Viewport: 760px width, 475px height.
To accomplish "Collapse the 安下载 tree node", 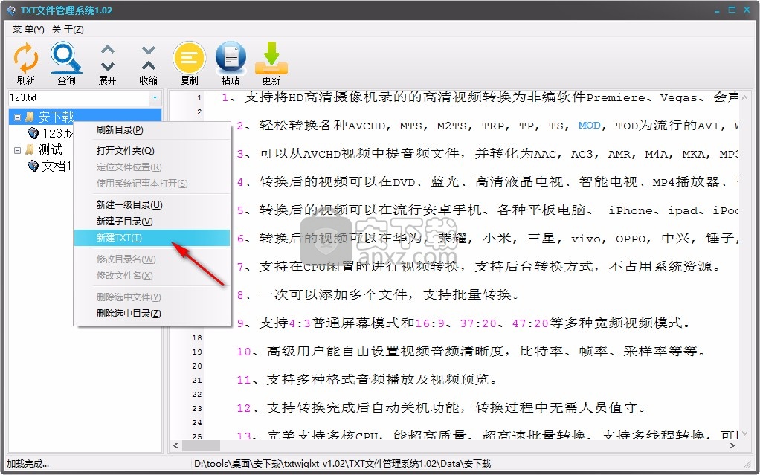I will coord(17,117).
